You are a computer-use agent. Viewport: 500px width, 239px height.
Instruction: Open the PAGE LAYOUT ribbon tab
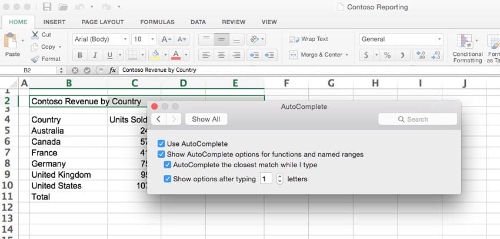click(x=103, y=22)
